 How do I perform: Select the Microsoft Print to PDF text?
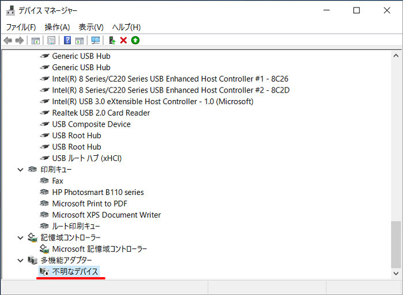(x=90, y=204)
